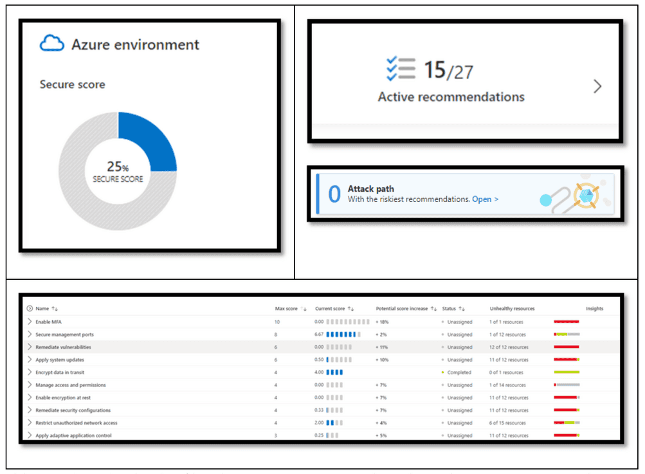Screen dimensions: 645x474
Task: Sort by Name column arrows
Action: point(55,309)
